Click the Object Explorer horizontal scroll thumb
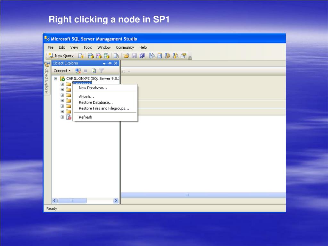 pos(72,201)
